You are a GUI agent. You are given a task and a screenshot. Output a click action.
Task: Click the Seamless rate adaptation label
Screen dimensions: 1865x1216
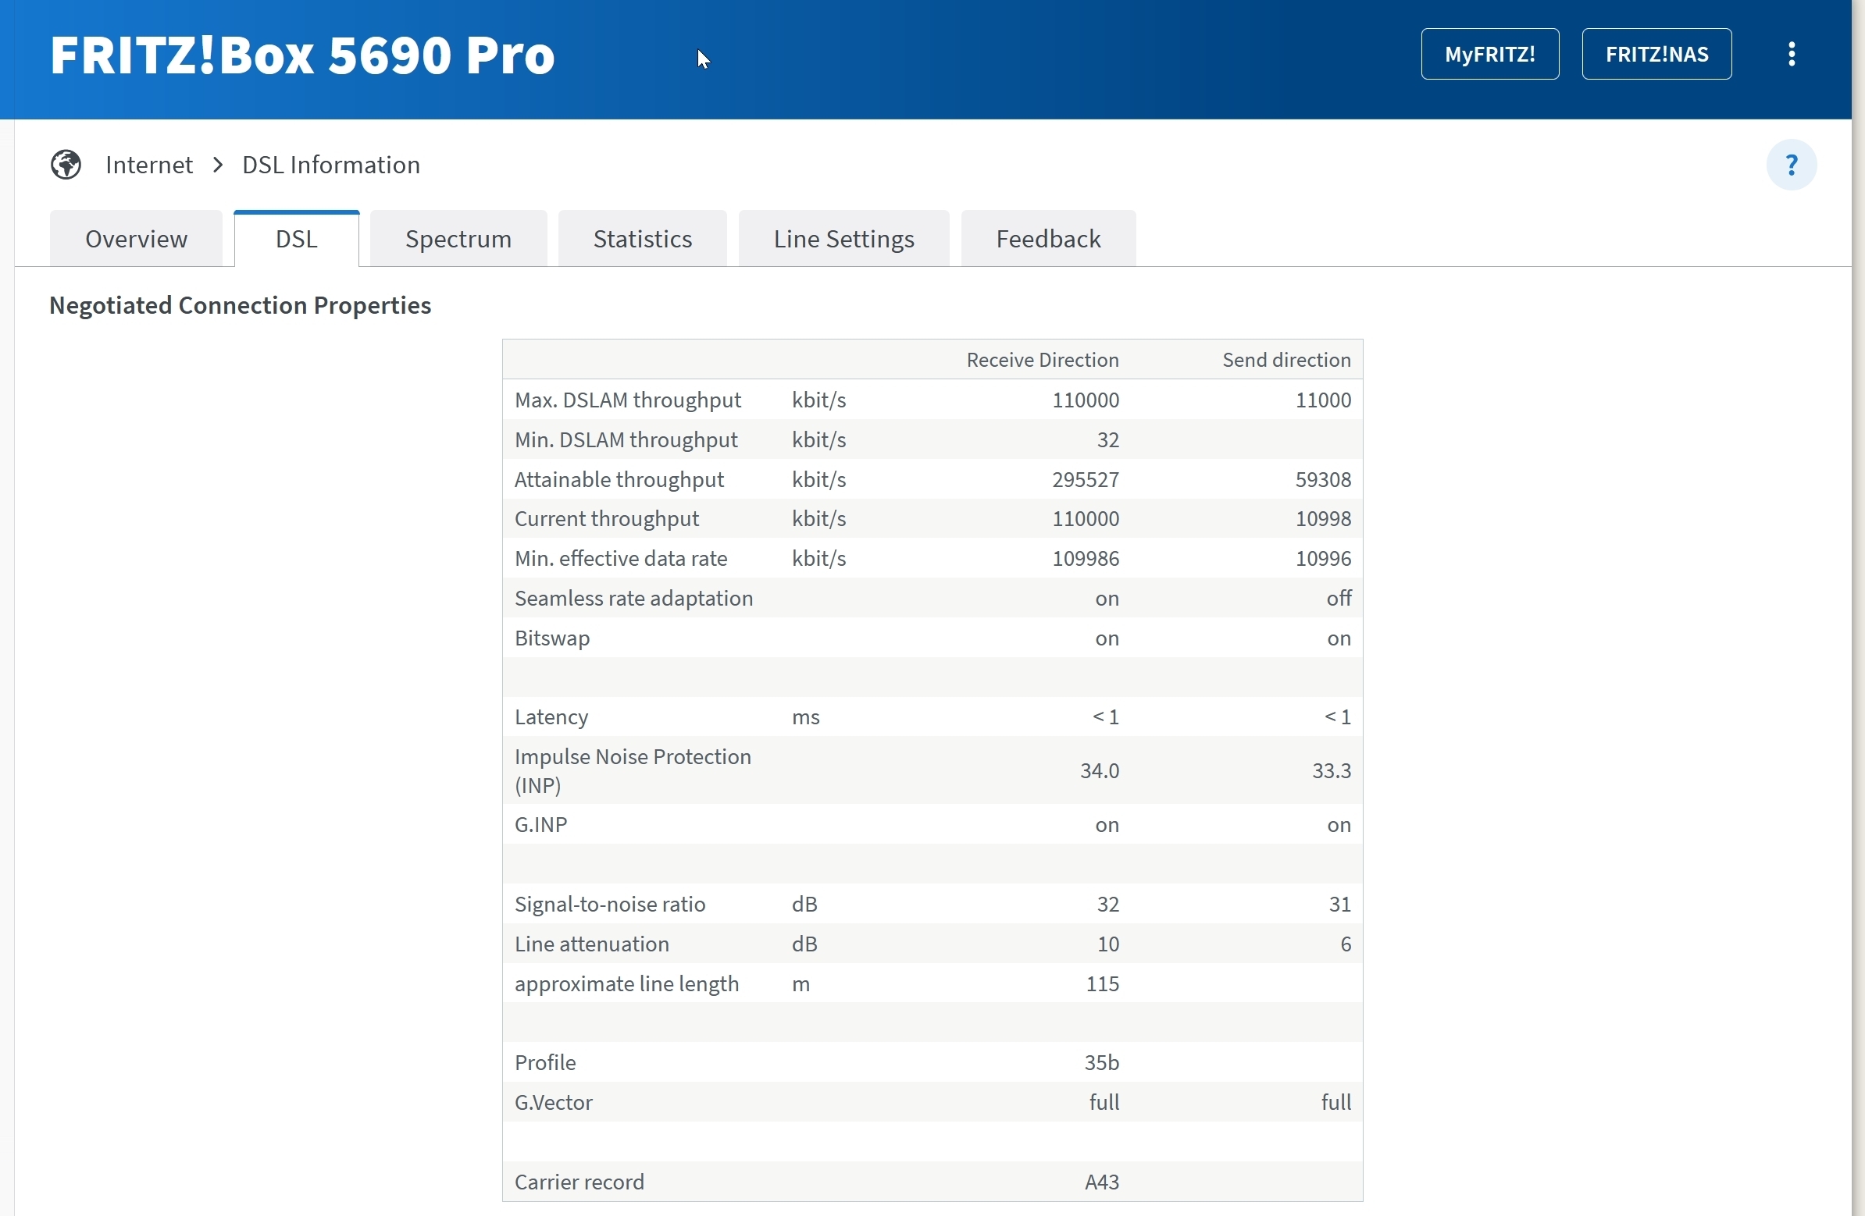(x=634, y=599)
